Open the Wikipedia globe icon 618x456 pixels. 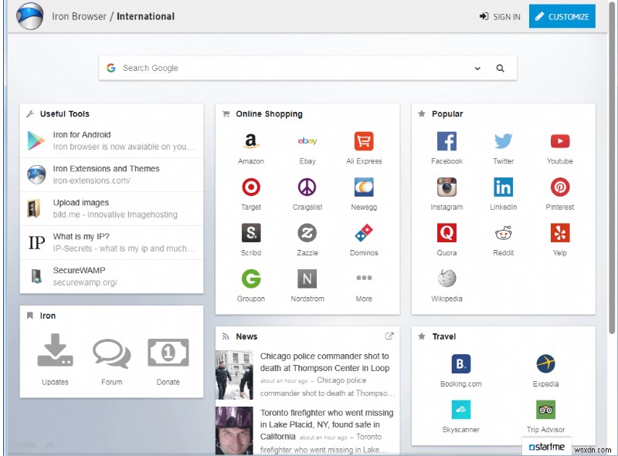pos(447,279)
